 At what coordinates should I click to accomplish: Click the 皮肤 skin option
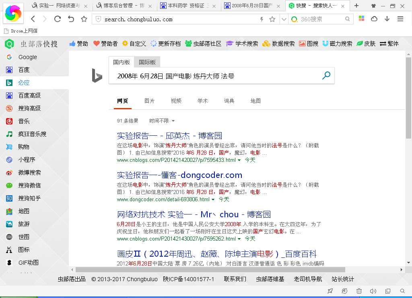pos(366,43)
